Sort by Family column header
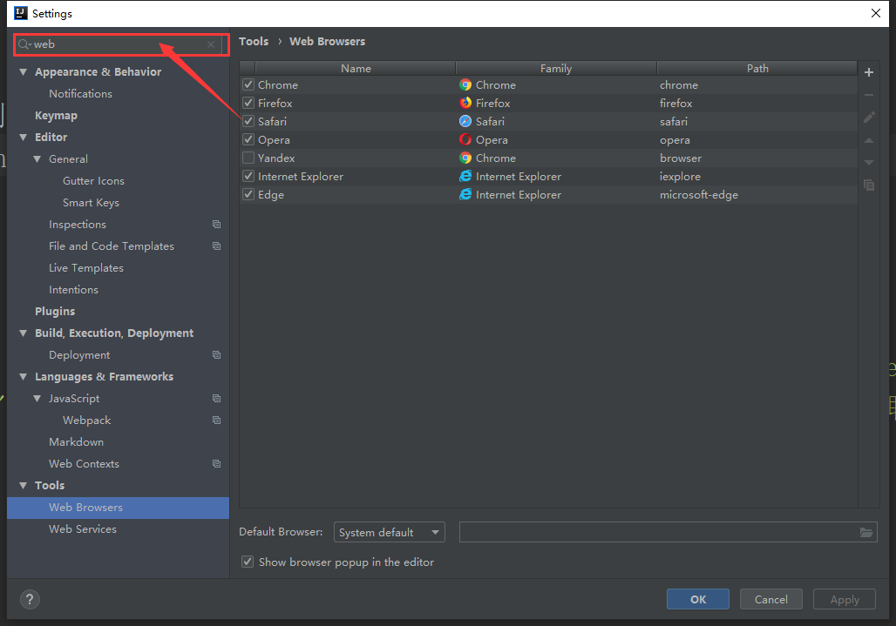896x626 pixels. click(556, 69)
